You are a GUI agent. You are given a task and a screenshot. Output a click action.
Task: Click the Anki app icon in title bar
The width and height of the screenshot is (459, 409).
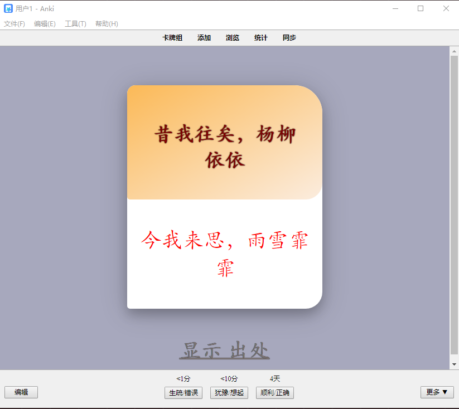(x=8, y=8)
